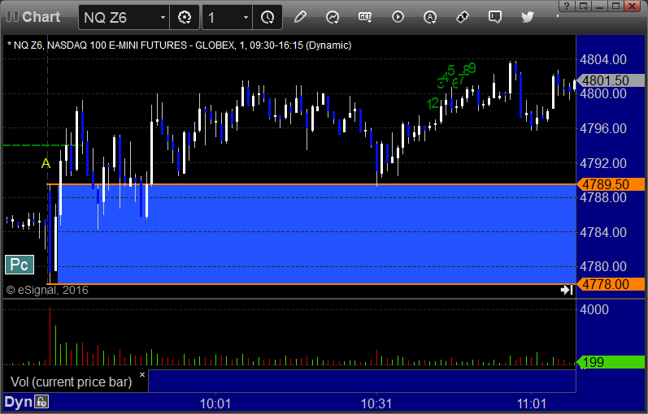Click the 10:01 time axis label
The image size is (648, 414).
click(215, 403)
